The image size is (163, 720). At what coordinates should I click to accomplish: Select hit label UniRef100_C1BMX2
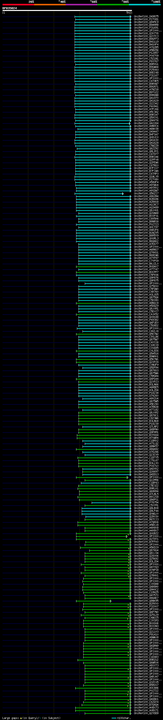click(x=146, y=441)
